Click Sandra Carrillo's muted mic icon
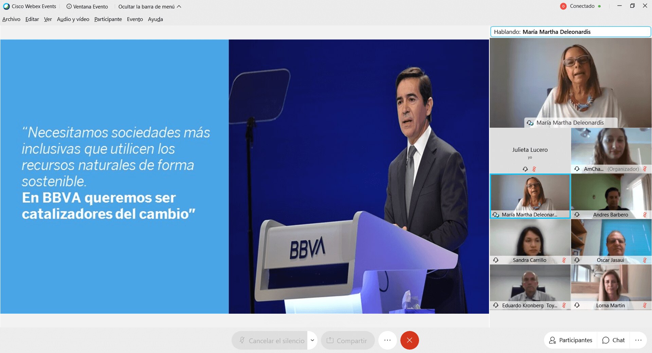Image resolution: width=652 pixels, height=353 pixels. point(564,260)
